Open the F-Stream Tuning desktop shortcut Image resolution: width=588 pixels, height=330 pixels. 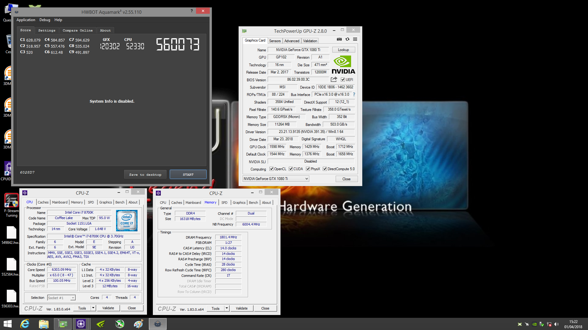[11, 205]
